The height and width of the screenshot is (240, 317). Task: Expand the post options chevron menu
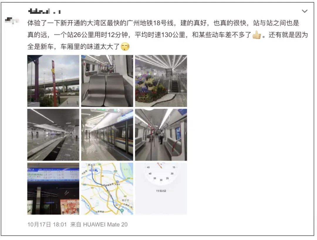click(x=304, y=11)
